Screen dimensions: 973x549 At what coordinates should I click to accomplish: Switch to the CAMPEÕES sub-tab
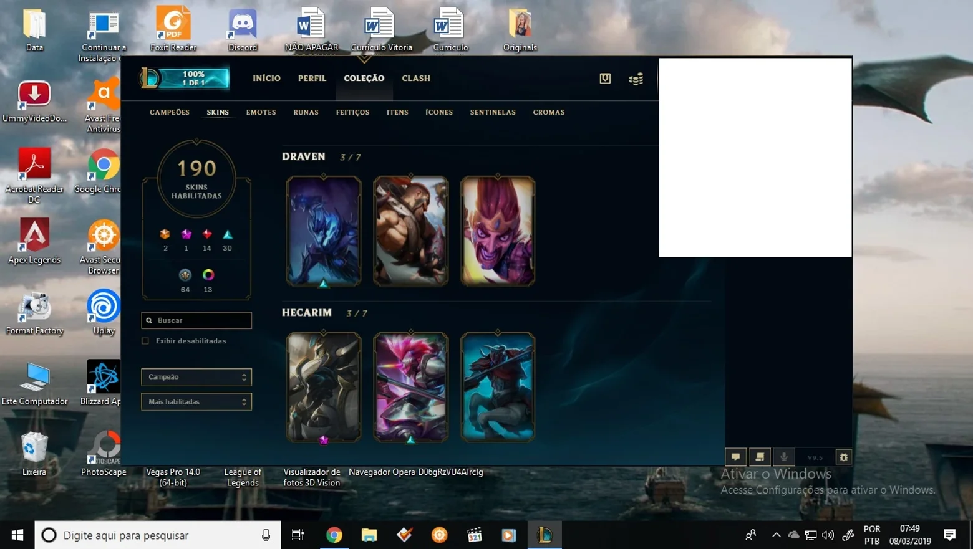pyautogui.click(x=170, y=112)
